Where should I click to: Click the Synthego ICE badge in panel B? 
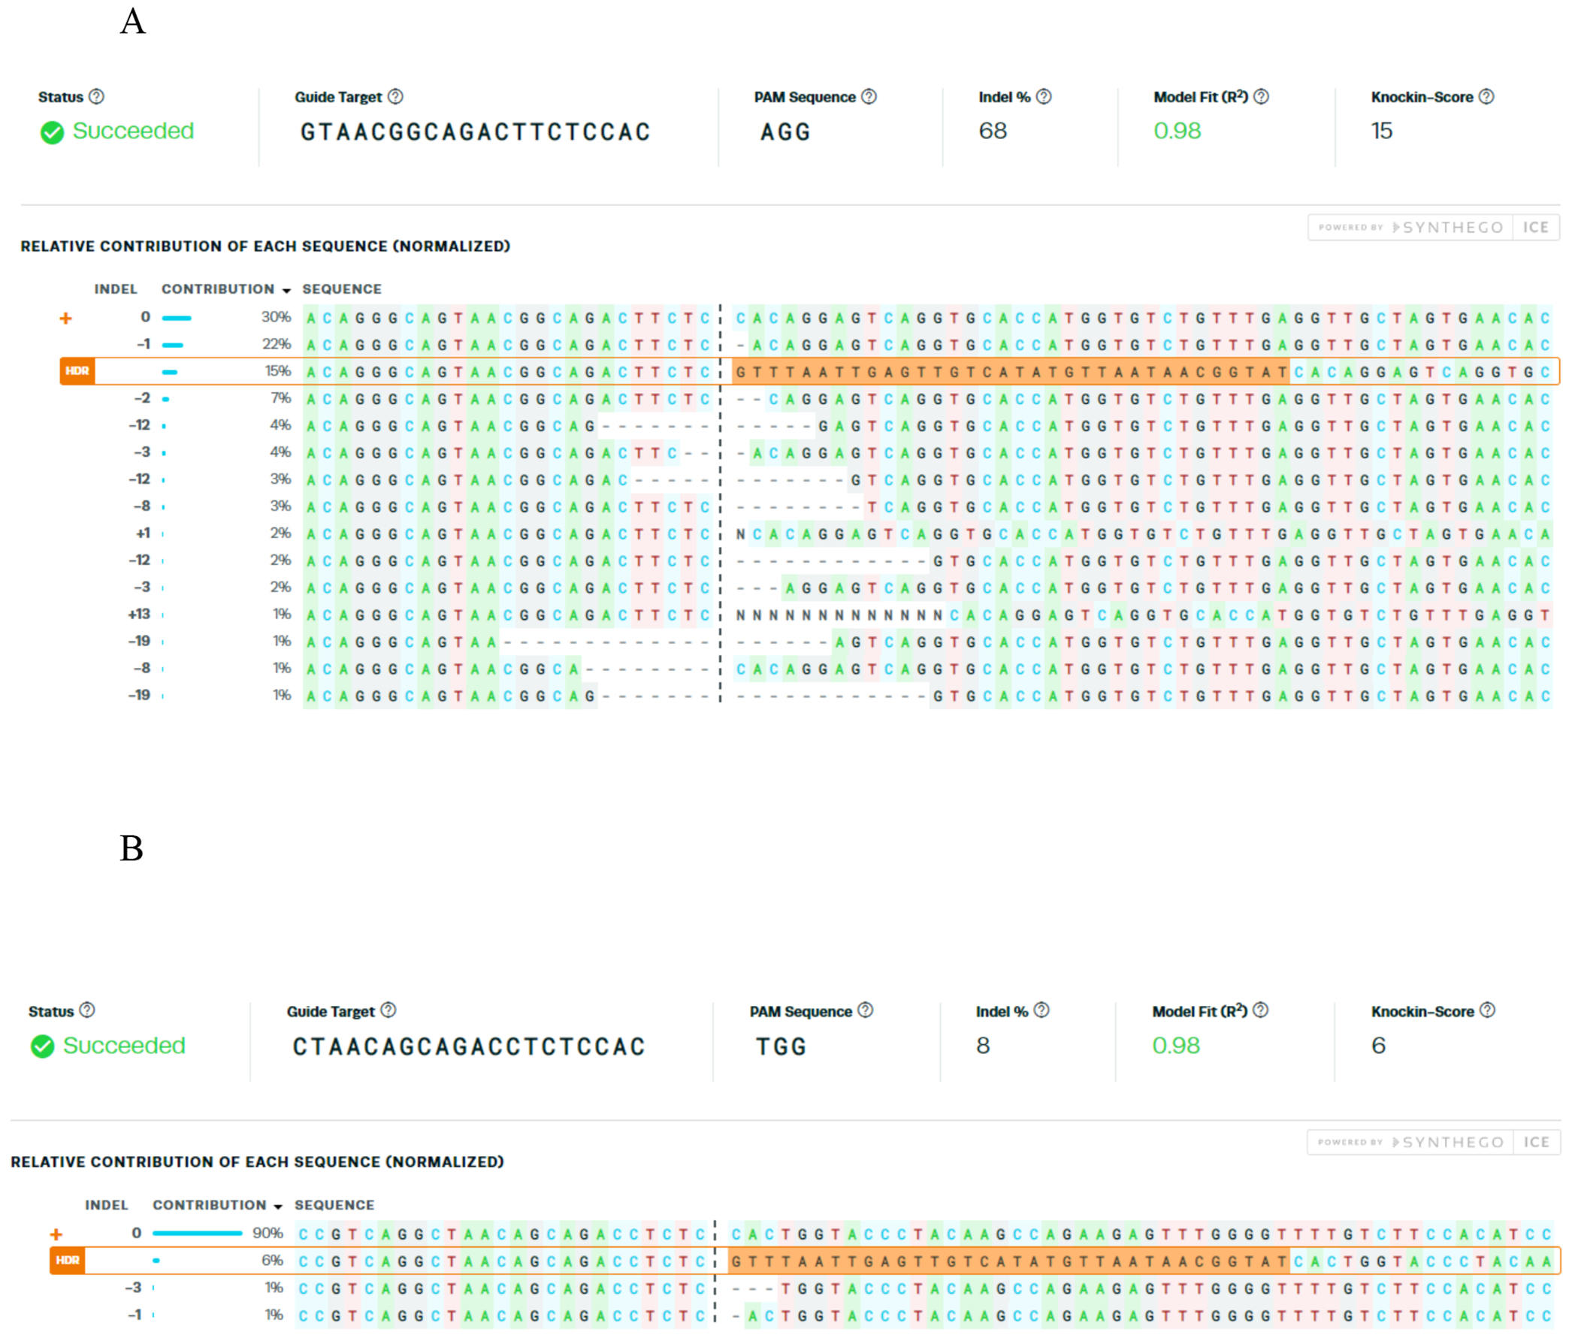1433,1142
